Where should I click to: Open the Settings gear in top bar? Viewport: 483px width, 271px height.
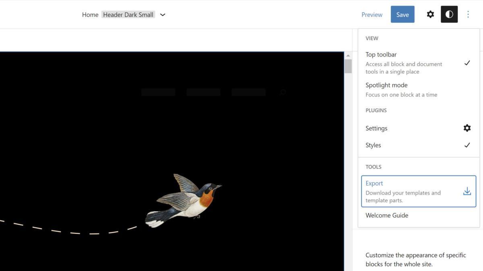point(430,14)
